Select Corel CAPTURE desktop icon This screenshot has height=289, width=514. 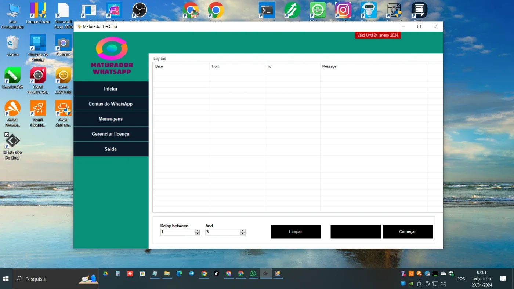63,81
